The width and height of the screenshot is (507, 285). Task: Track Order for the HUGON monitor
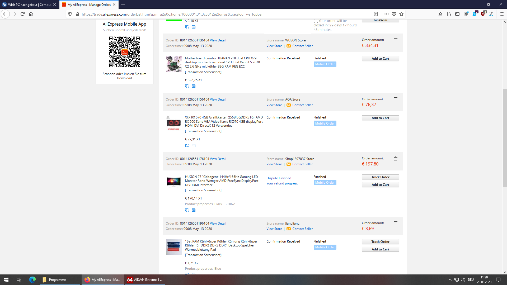pos(380,177)
